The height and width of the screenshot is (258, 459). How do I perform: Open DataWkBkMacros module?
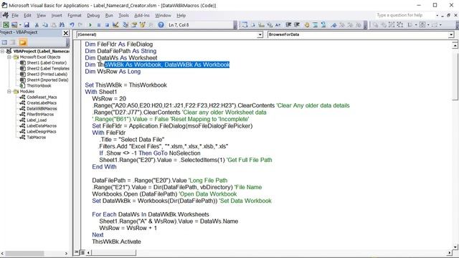point(42,108)
